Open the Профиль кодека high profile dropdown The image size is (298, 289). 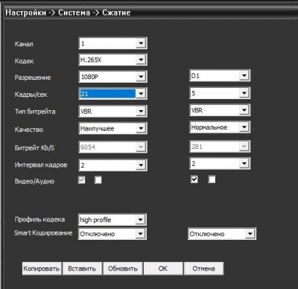(112, 220)
